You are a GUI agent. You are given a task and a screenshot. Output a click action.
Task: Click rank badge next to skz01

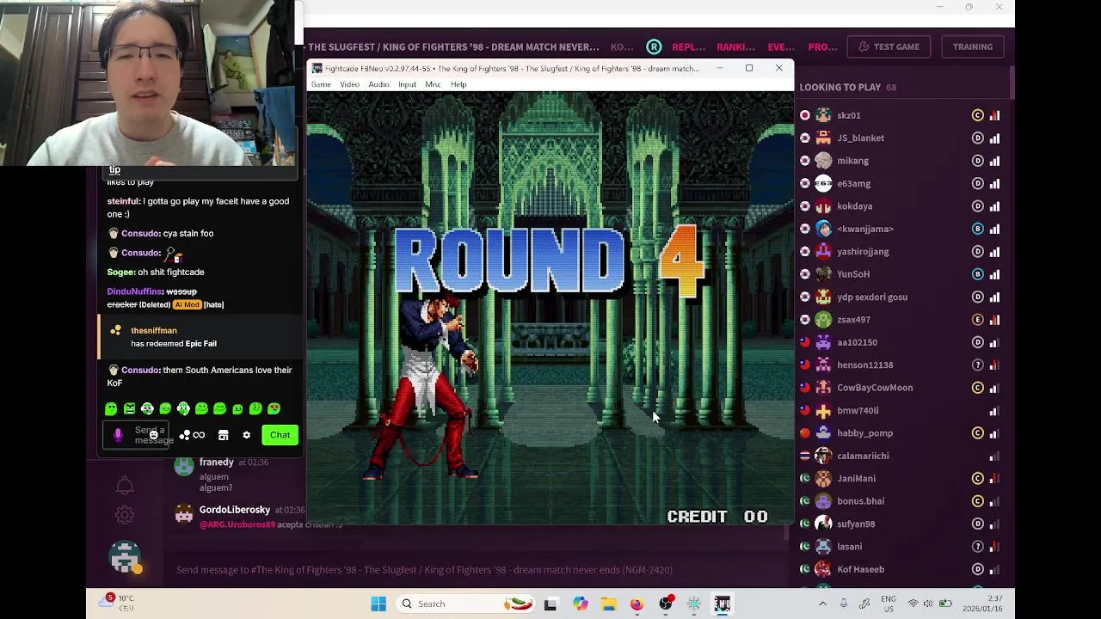tap(977, 115)
